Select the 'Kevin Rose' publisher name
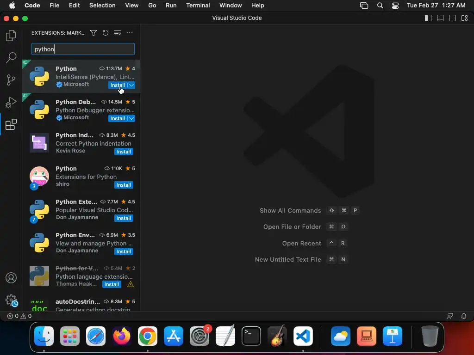474x355 pixels. [x=70, y=151]
